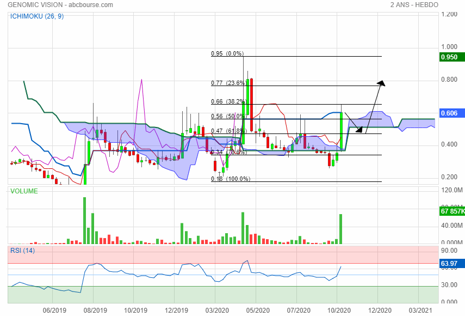
Task: Select the 06/2019 date axis label
Action: coord(54,311)
